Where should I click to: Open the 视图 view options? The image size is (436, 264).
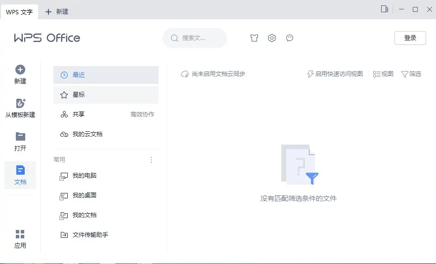(x=383, y=74)
